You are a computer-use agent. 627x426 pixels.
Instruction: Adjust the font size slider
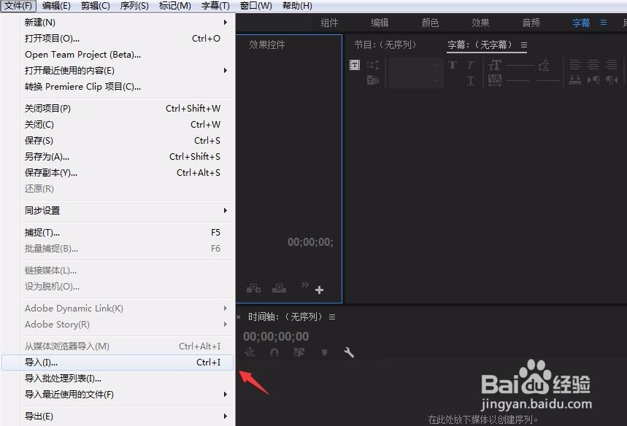(x=520, y=66)
